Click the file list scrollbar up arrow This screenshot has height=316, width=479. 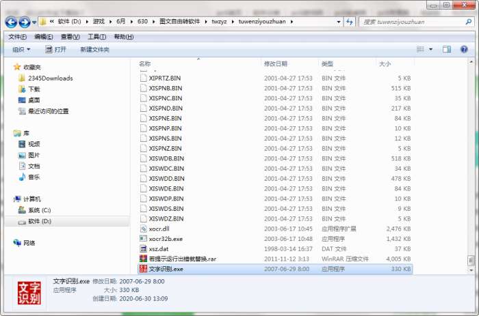pos(471,62)
